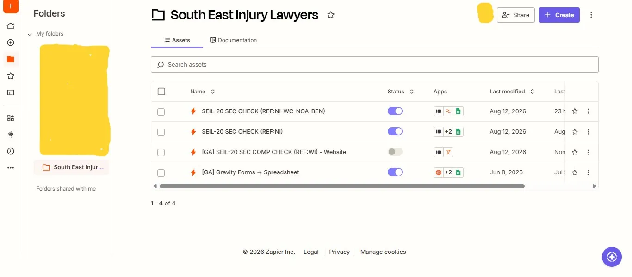Open kebab menu for Gravity Forms row

coord(588,172)
